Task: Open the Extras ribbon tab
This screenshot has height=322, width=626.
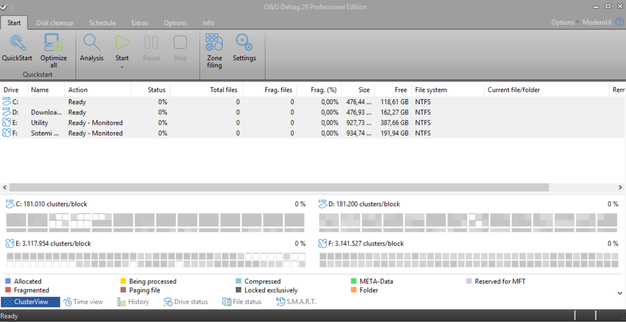Action: [139, 23]
